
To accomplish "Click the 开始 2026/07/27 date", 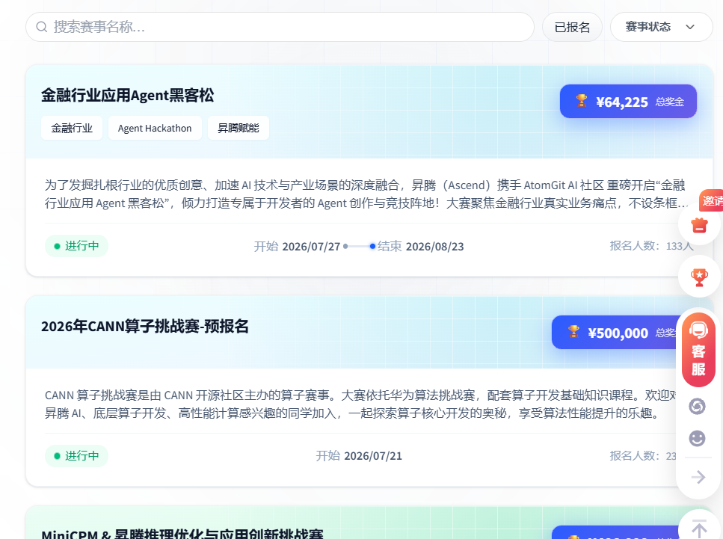I will (x=297, y=246).
